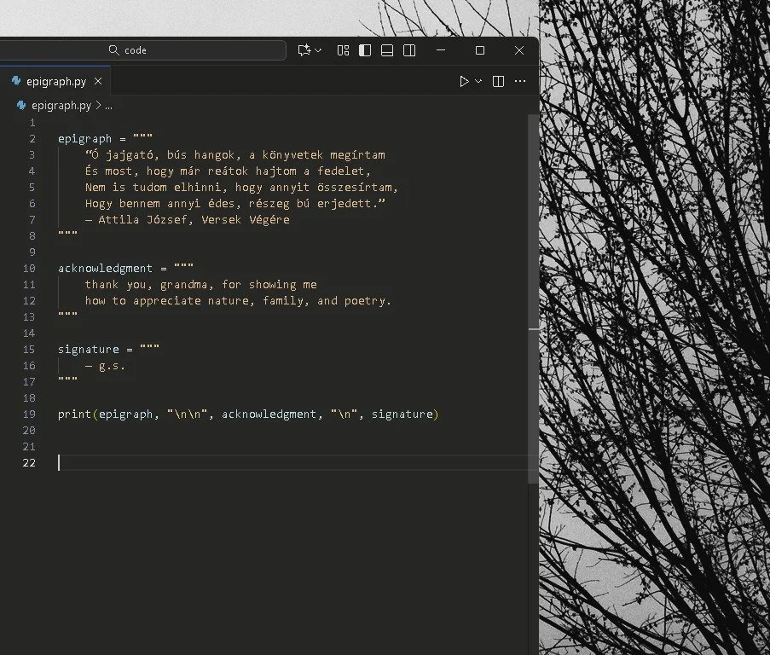
Task: Click the "how to appreciate nature" line
Action: tap(238, 301)
